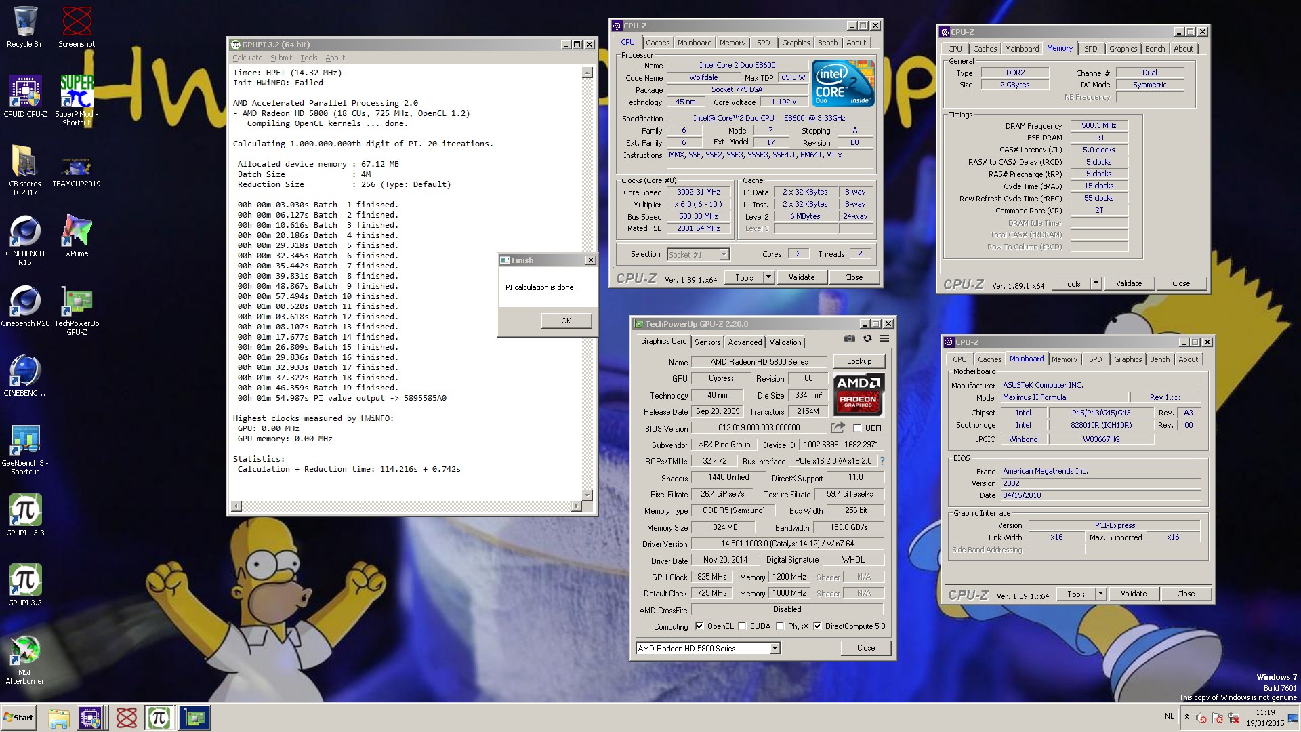Screen dimensions: 1301x732
Task: Click the Intel Core 2 Duo logo
Action: pyautogui.click(x=844, y=84)
